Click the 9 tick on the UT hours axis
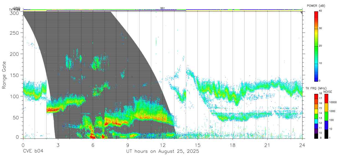The height and width of the screenshot is (157, 340). point(128,145)
